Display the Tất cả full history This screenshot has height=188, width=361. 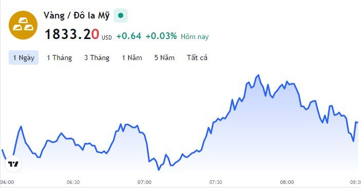click(x=197, y=58)
